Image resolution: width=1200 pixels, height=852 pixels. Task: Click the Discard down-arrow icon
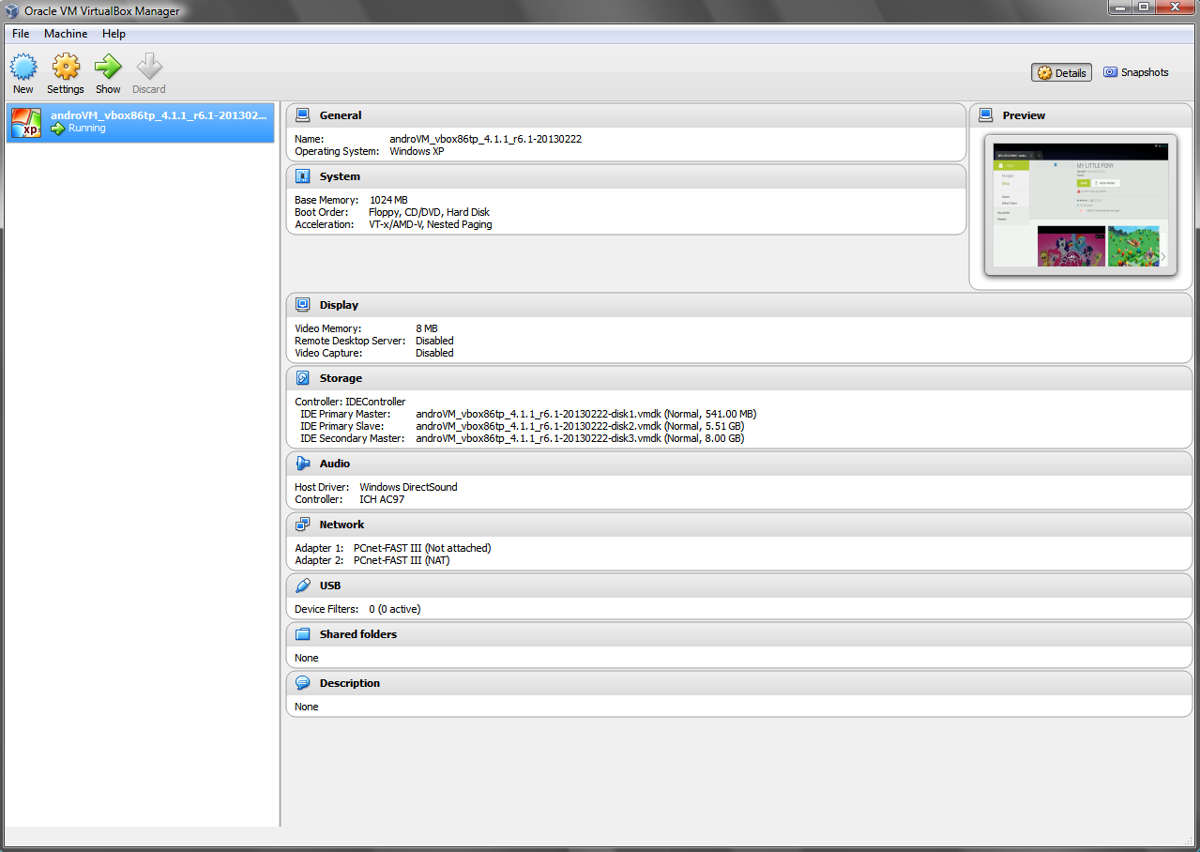click(x=149, y=67)
